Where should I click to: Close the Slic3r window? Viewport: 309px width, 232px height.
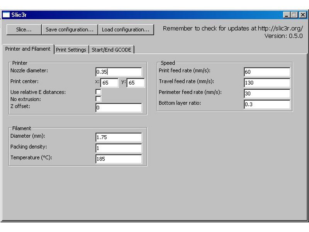[x=303, y=15]
